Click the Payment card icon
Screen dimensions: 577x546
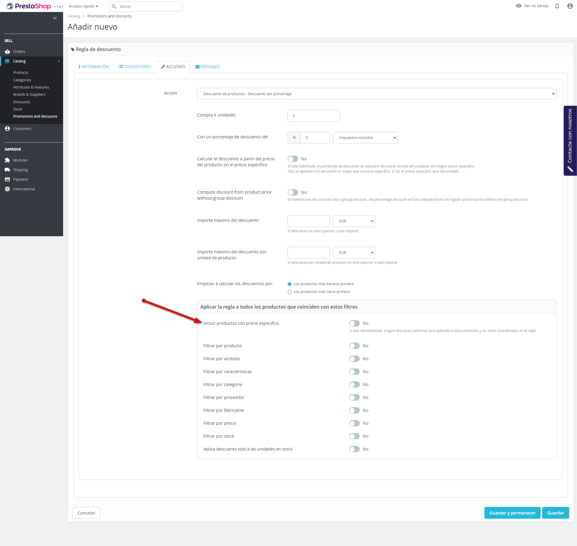(8, 179)
